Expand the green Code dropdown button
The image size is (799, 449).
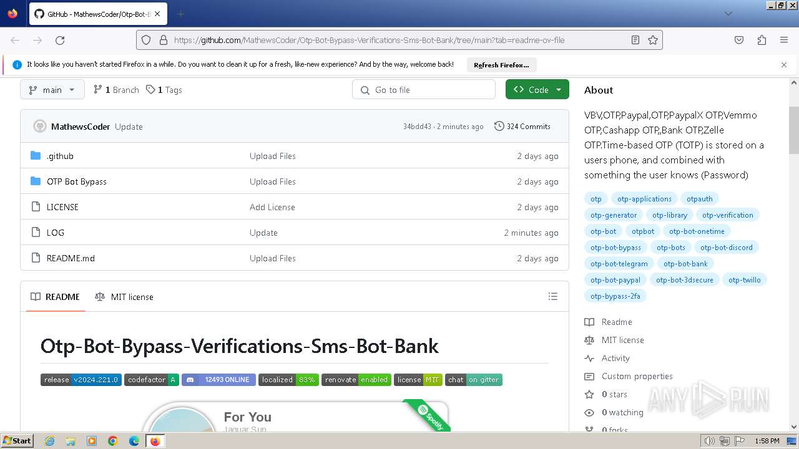[537, 90]
